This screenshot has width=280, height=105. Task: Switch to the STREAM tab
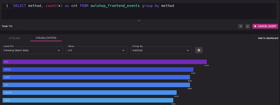(x=14, y=38)
